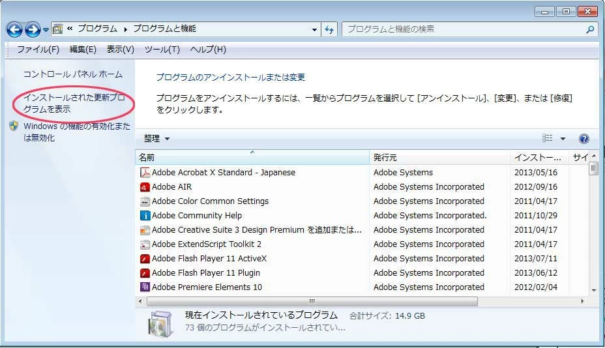
Task: Click the Adobe Community Help blue icon
Action: (145, 216)
